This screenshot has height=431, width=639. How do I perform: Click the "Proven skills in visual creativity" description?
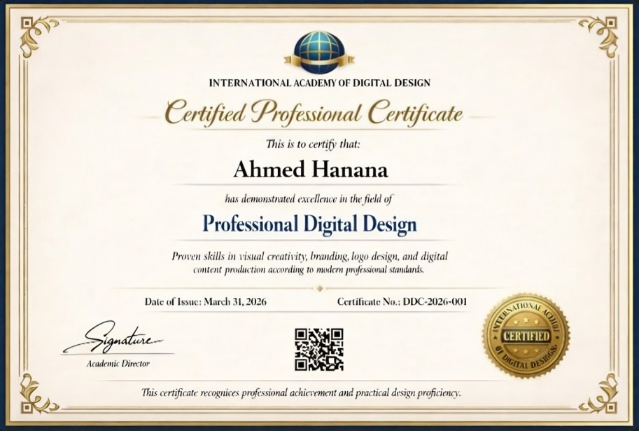pyautogui.click(x=309, y=263)
